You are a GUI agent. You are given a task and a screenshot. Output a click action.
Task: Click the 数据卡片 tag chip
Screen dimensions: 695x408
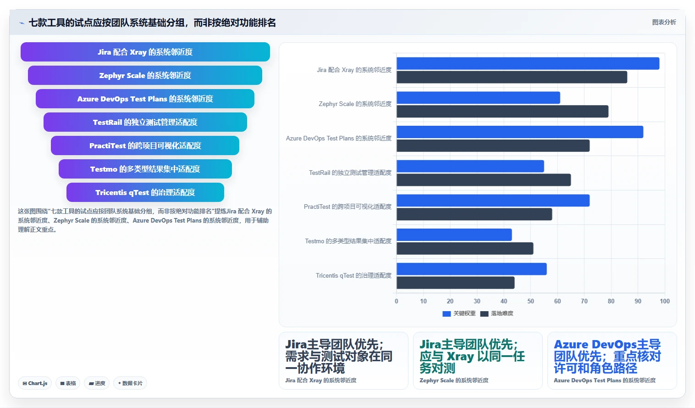coord(130,383)
